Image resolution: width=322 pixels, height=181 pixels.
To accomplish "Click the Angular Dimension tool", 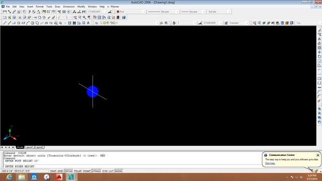I will tap(38, 12).
